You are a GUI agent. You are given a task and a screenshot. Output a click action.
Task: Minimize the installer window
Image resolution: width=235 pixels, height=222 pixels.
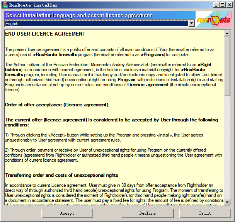pyautogui.click(x=216, y=5)
